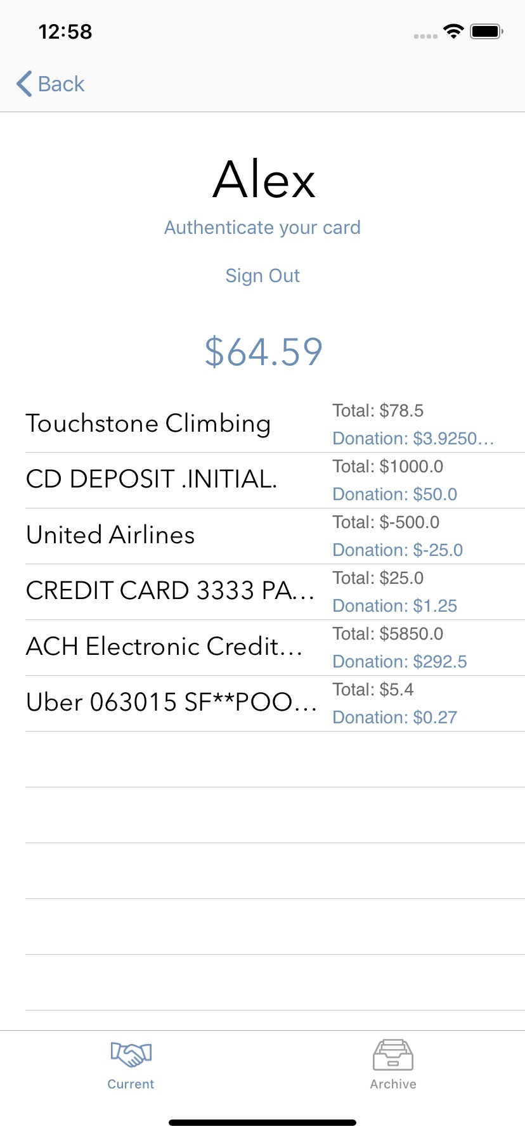The width and height of the screenshot is (525, 1136).
Task: Switch to the Current tab label
Action: (x=131, y=1084)
